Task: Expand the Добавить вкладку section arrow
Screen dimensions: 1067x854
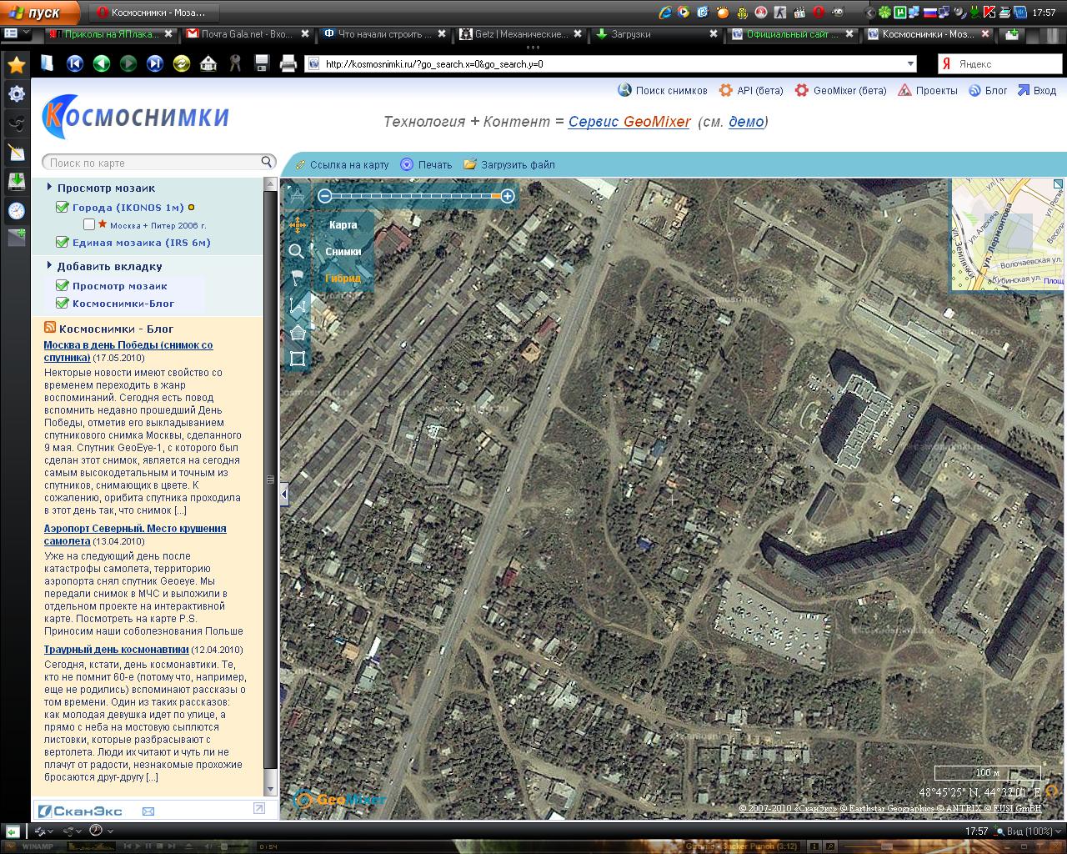Action: point(50,266)
